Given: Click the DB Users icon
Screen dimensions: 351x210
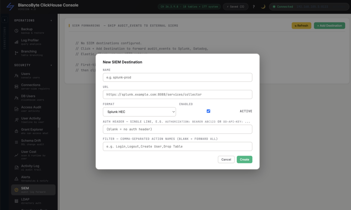Looking at the screenshot, I should coord(16,98).
